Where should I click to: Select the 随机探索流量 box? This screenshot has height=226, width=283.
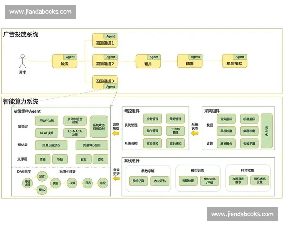point(260,180)
